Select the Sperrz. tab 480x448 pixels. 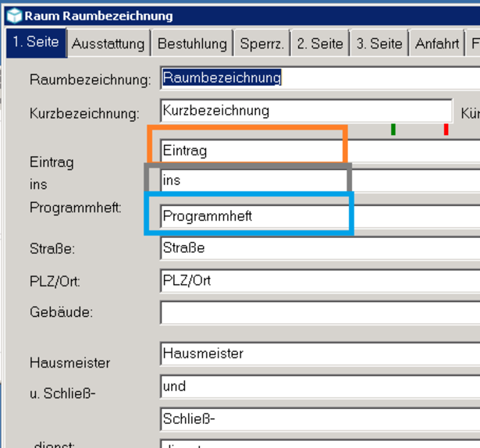[261, 43]
